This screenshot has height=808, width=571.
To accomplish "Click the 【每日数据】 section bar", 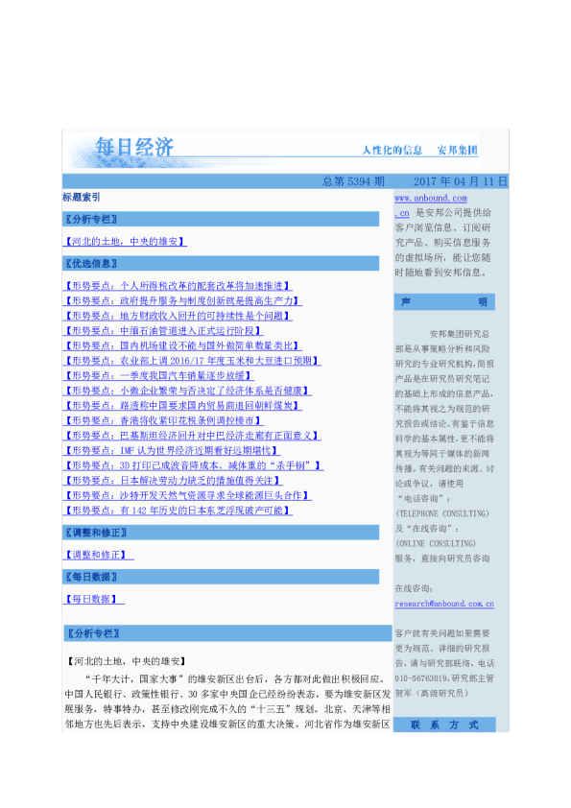I will (221, 577).
